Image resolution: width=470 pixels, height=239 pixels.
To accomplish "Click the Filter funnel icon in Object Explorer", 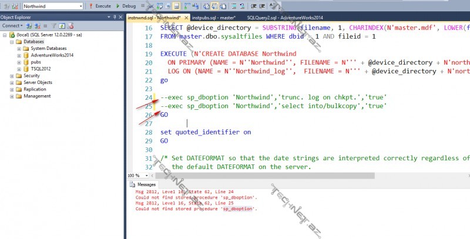I will (53, 26).
